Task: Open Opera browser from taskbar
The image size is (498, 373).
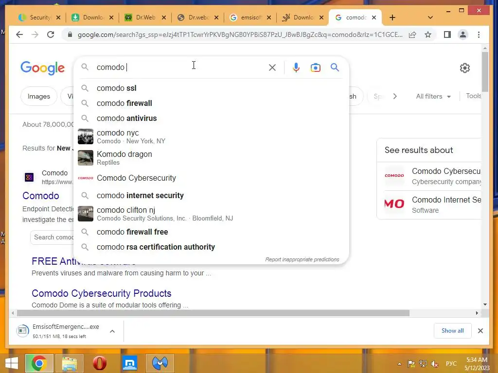Action: click(100, 363)
